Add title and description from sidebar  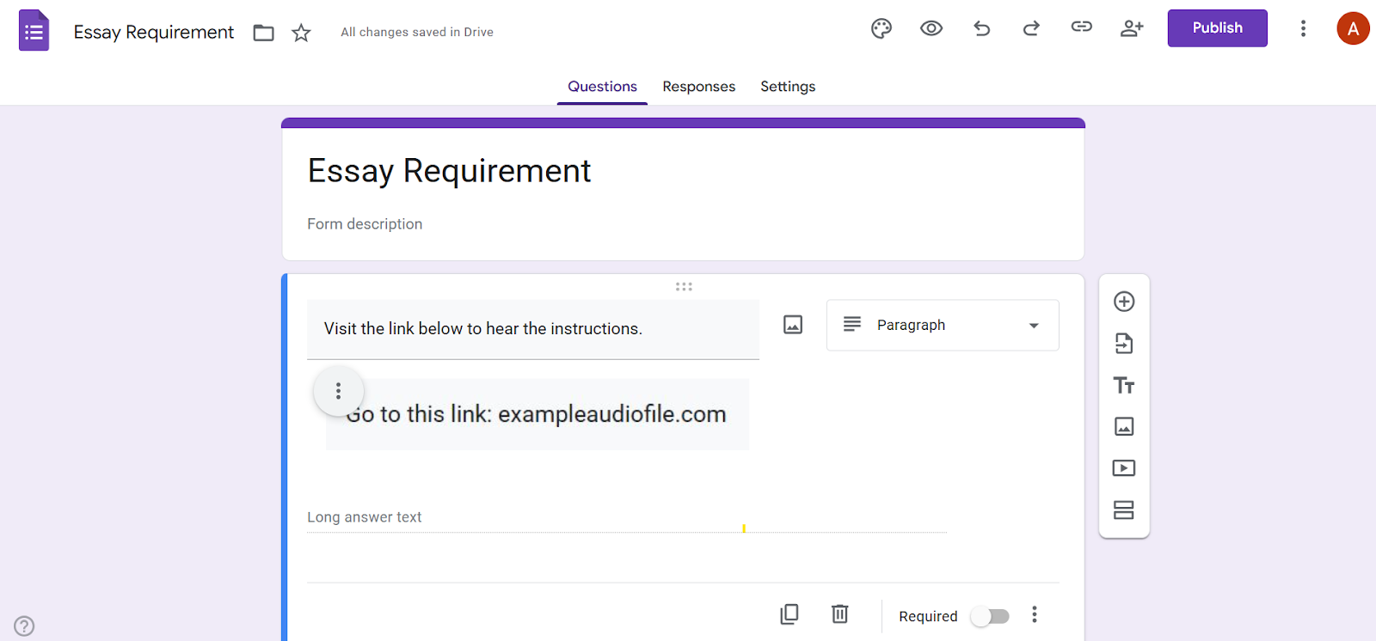point(1124,385)
